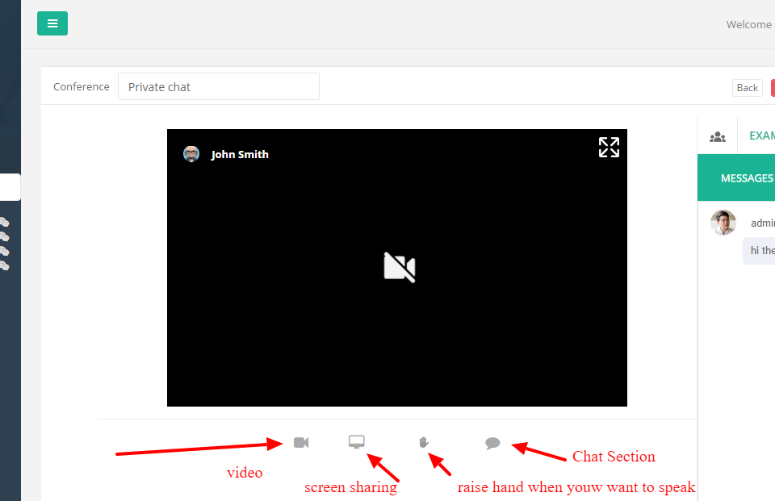Select the admin message bubble
The width and height of the screenshot is (775, 501).
pyautogui.click(x=760, y=251)
